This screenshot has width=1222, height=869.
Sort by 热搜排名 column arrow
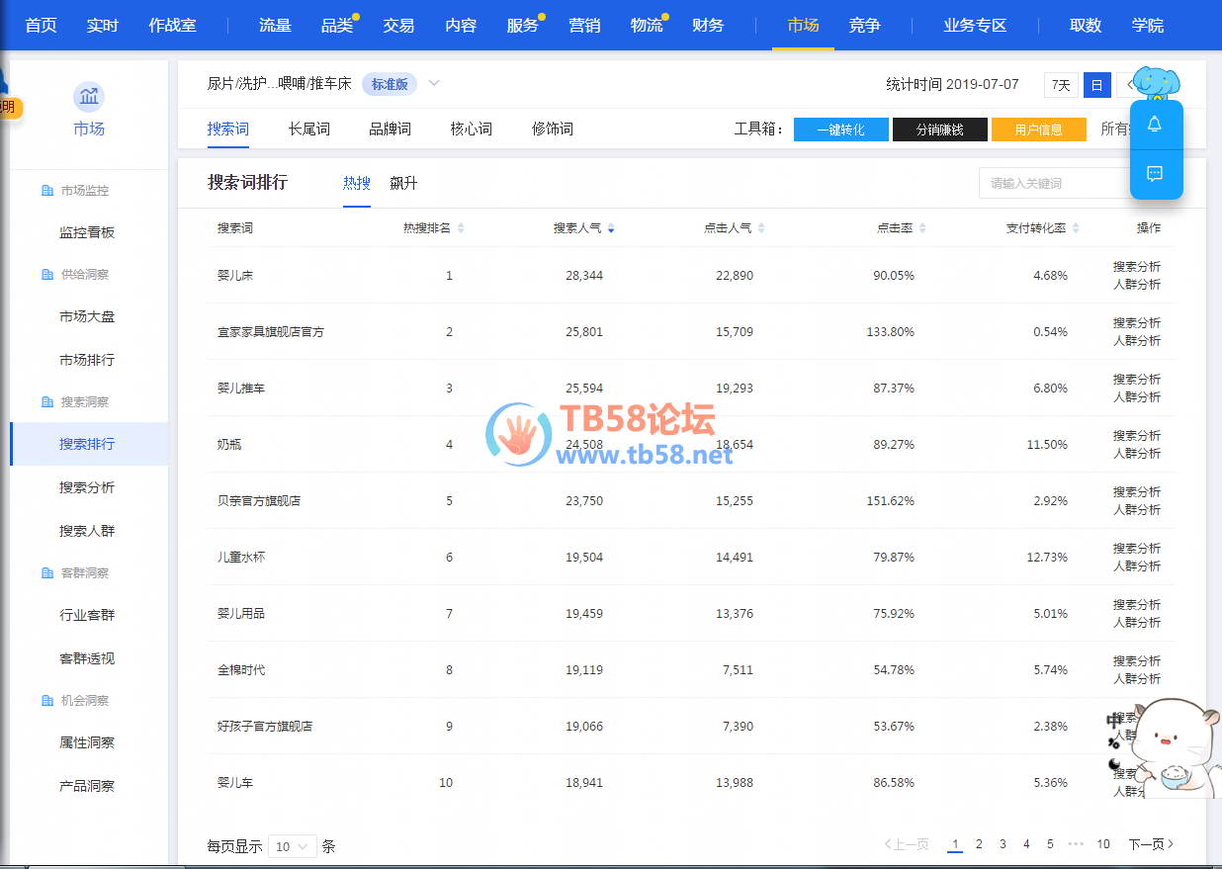tap(461, 228)
